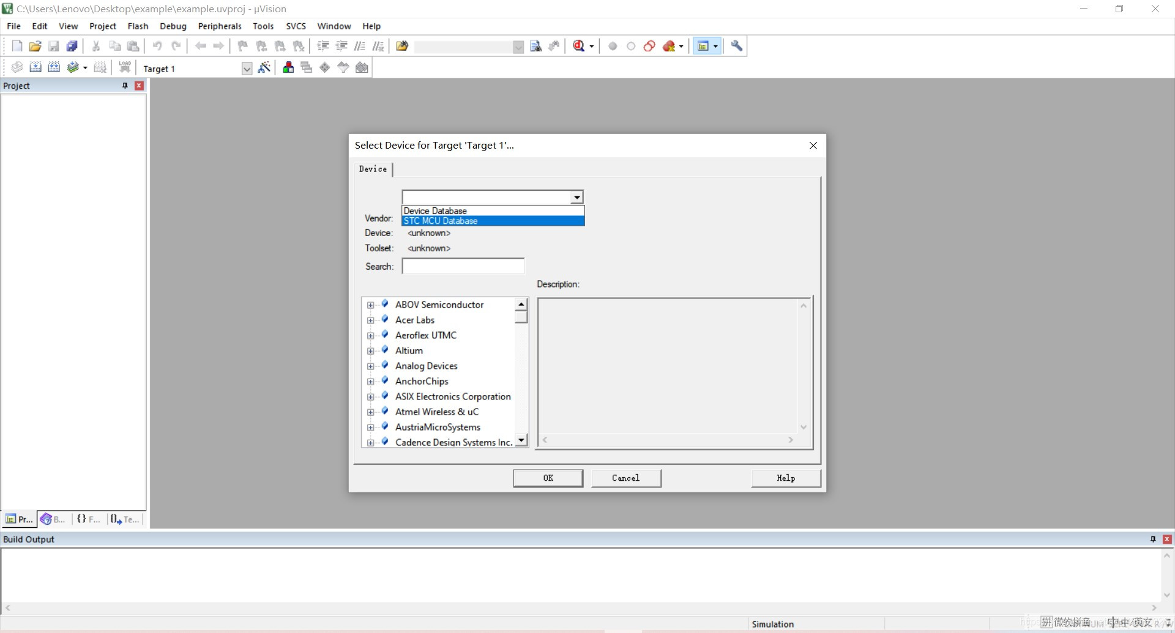The height and width of the screenshot is (633, 1175).
Task: Click the device Search input field
Action: pyautogui.click(x=463, y=266)
